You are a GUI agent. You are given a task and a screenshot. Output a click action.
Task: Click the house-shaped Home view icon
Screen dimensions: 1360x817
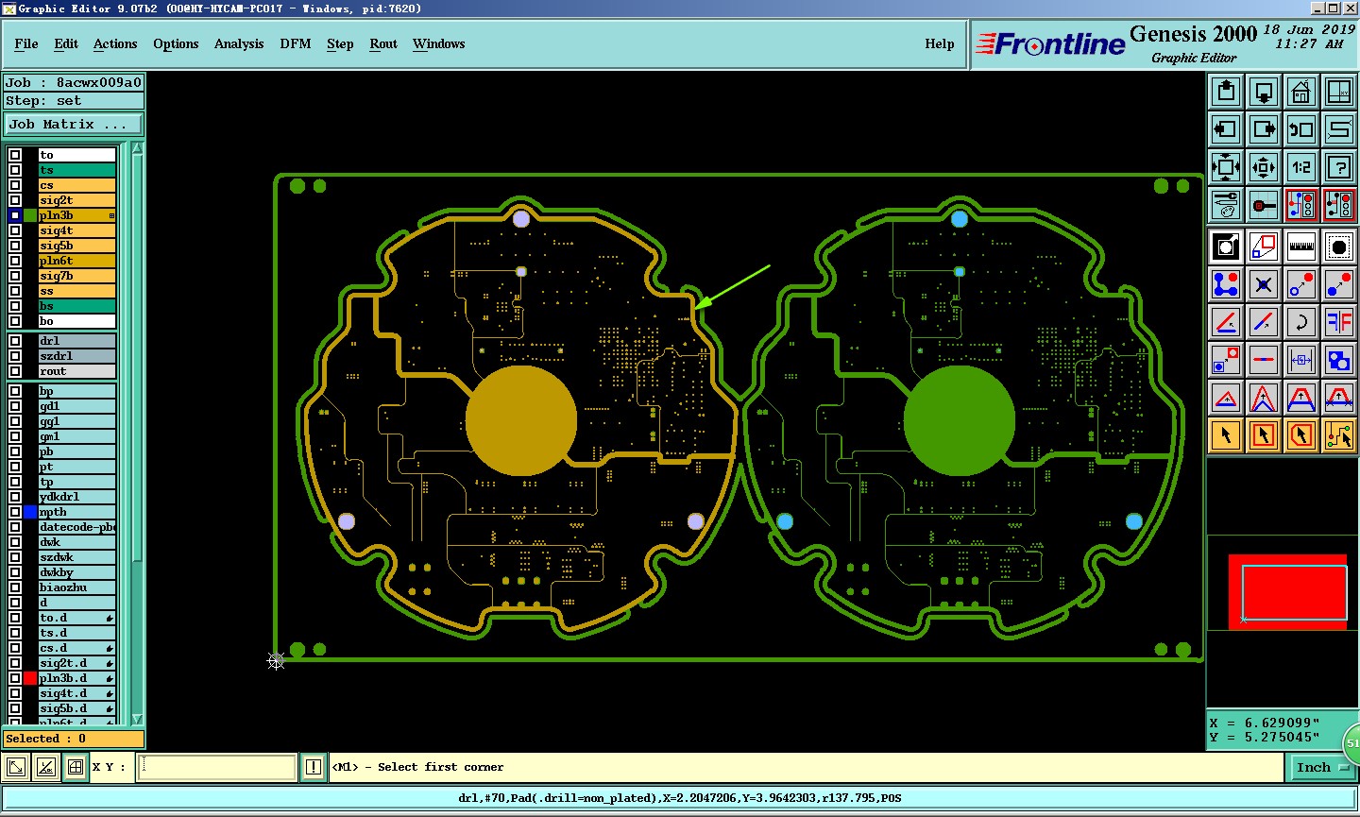coord(1301,92)
